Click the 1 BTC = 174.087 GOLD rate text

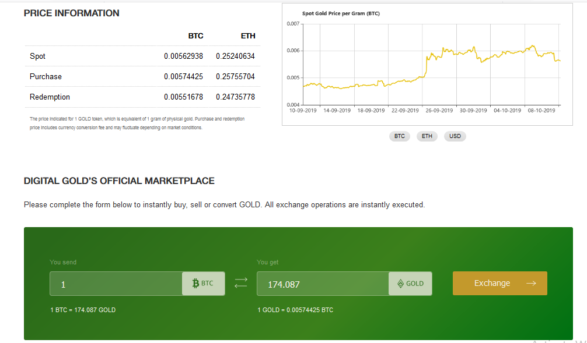(83, 310)
